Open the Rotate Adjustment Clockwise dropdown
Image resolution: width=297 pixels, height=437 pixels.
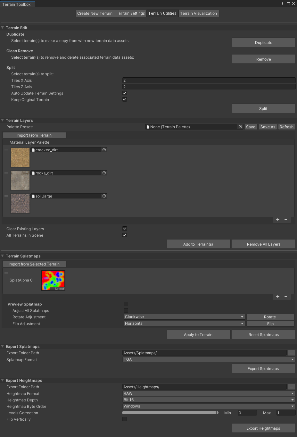click(x=184, y=317)
